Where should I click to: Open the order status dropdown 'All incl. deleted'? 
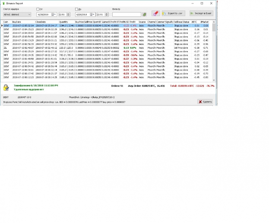point(17,15)
